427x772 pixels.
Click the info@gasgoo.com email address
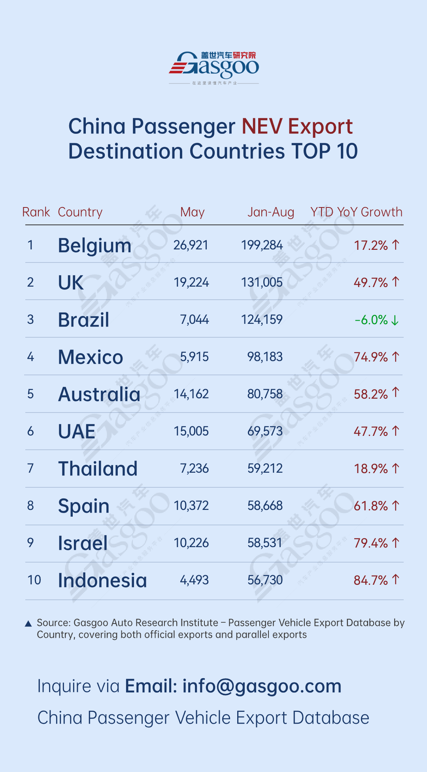(x=262, y=686)
